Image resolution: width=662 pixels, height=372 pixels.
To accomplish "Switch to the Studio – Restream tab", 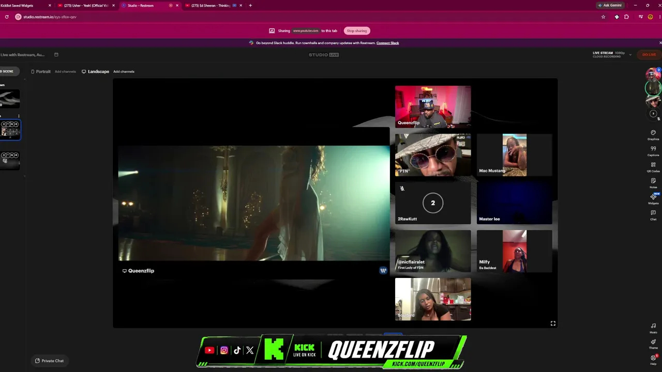I will click(x=150, y=5).
